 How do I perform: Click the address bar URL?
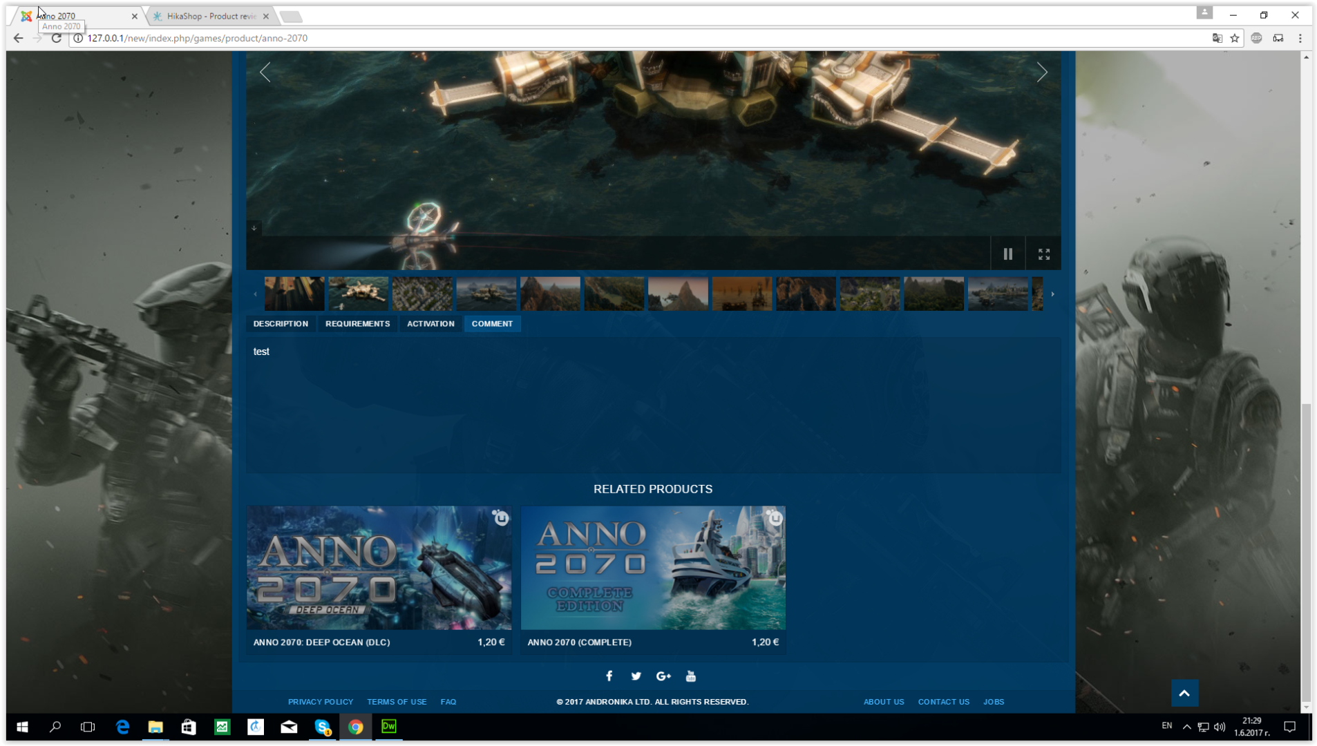pyautogui.click(x=198, y=38)
